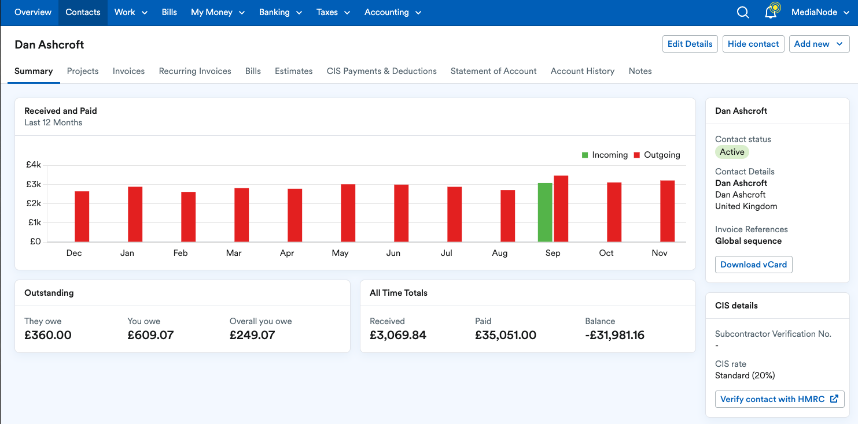Open the notifications bell icon
This screenshot has width=858, height=424.
pos(771,12)
